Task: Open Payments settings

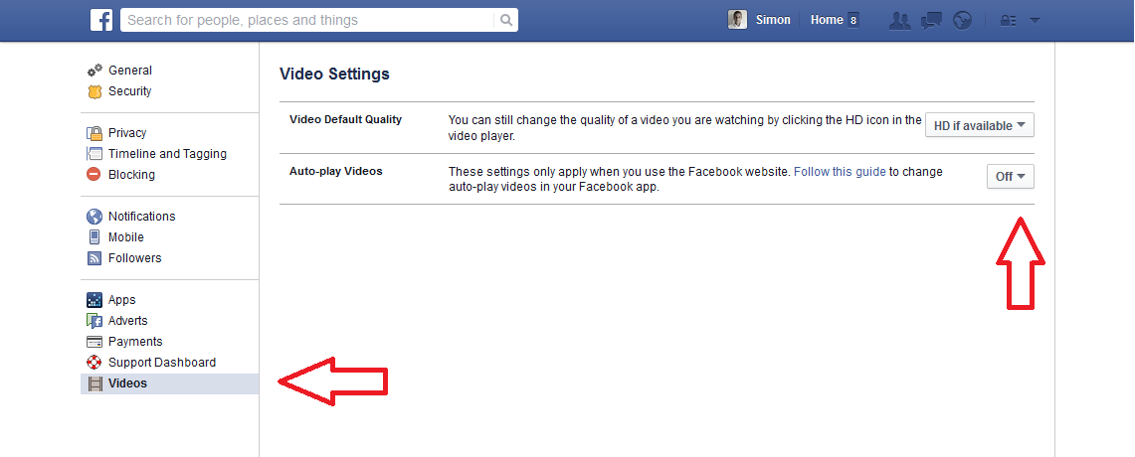Action: (x=135, y=342)
